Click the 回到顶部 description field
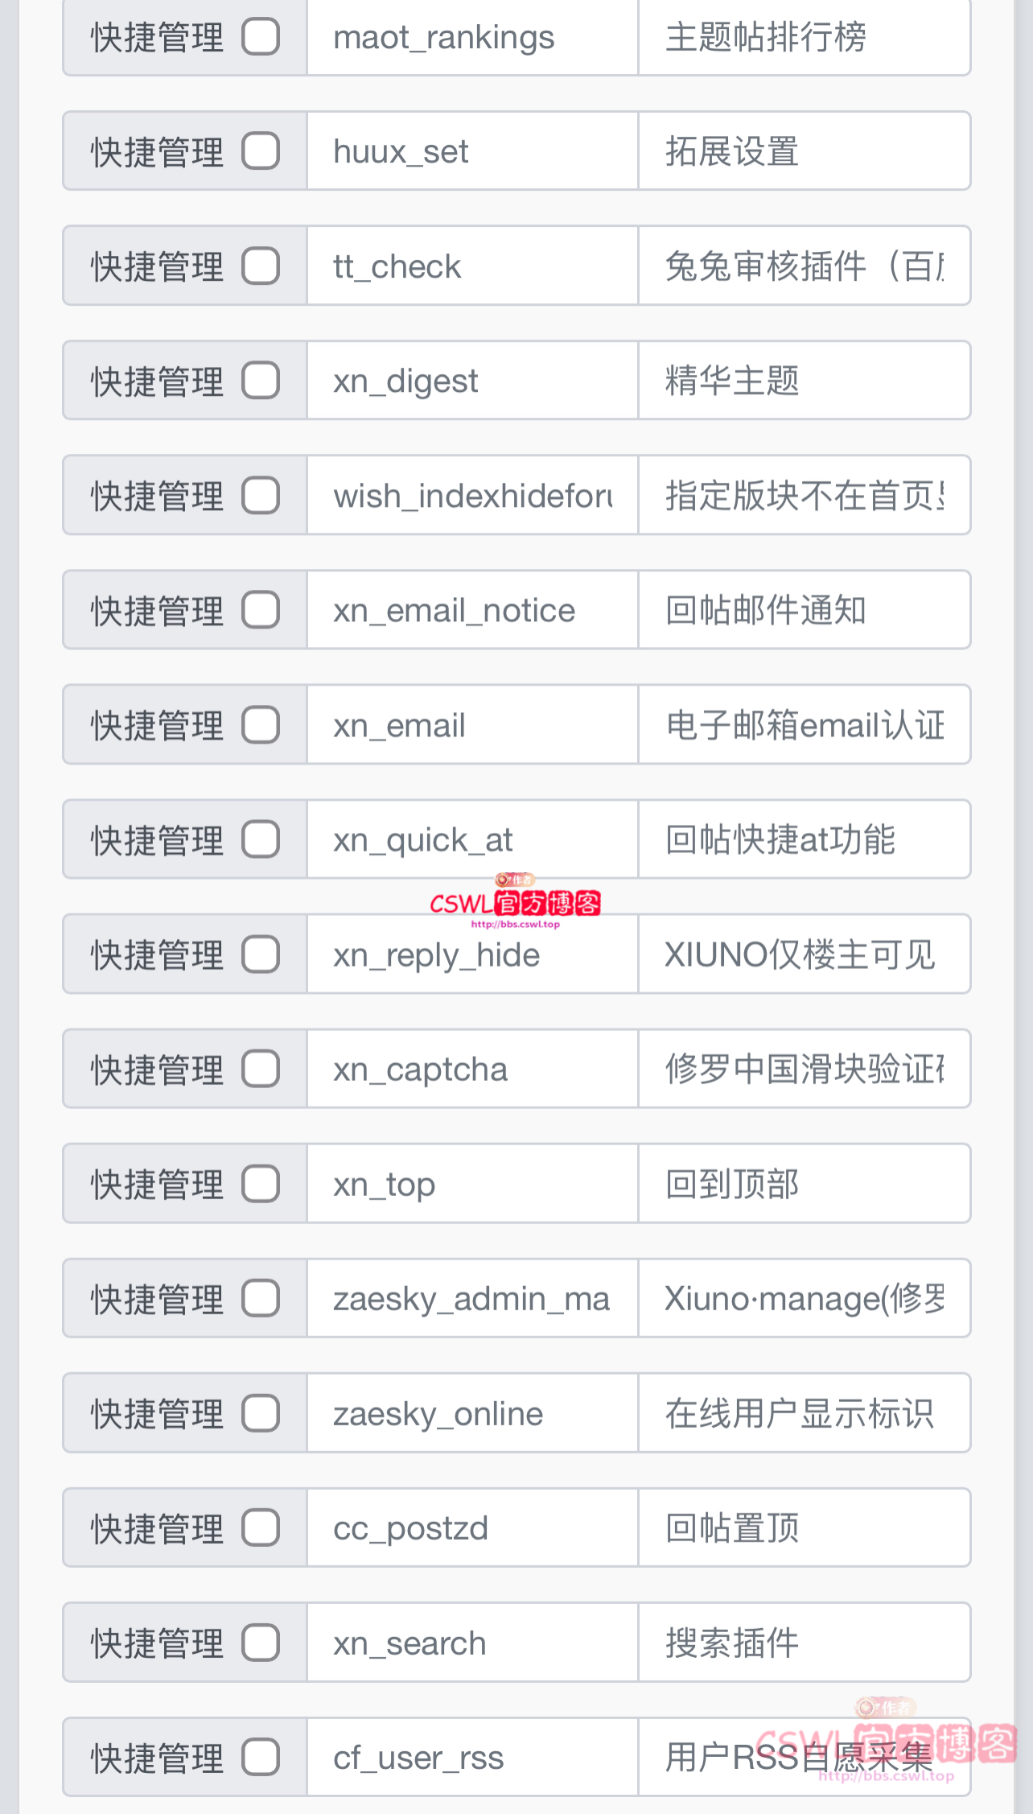The width and height of the screenshot is (1033, 1814). click(805, 1183)
